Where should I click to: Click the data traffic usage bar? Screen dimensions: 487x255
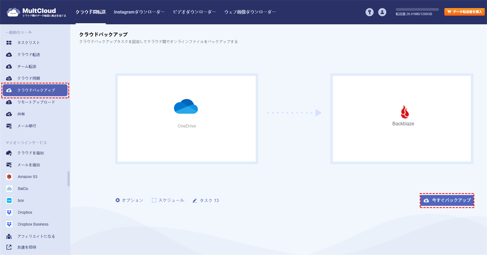point(417,9)
